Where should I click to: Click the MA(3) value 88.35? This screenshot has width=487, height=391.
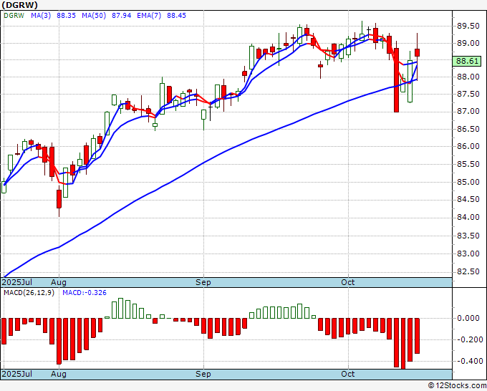(x=66, y=16)
